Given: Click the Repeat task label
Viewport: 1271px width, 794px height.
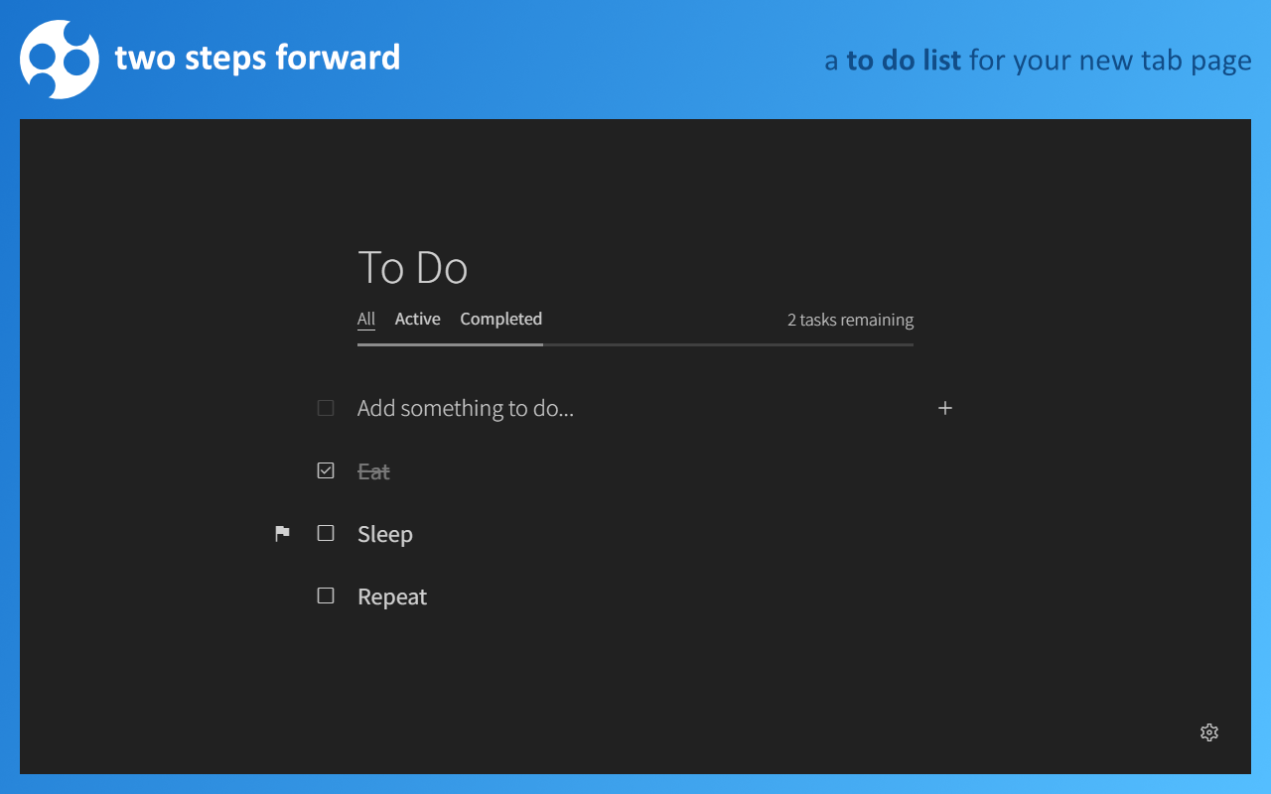Looking at the screenshot, I should point(391,595).
